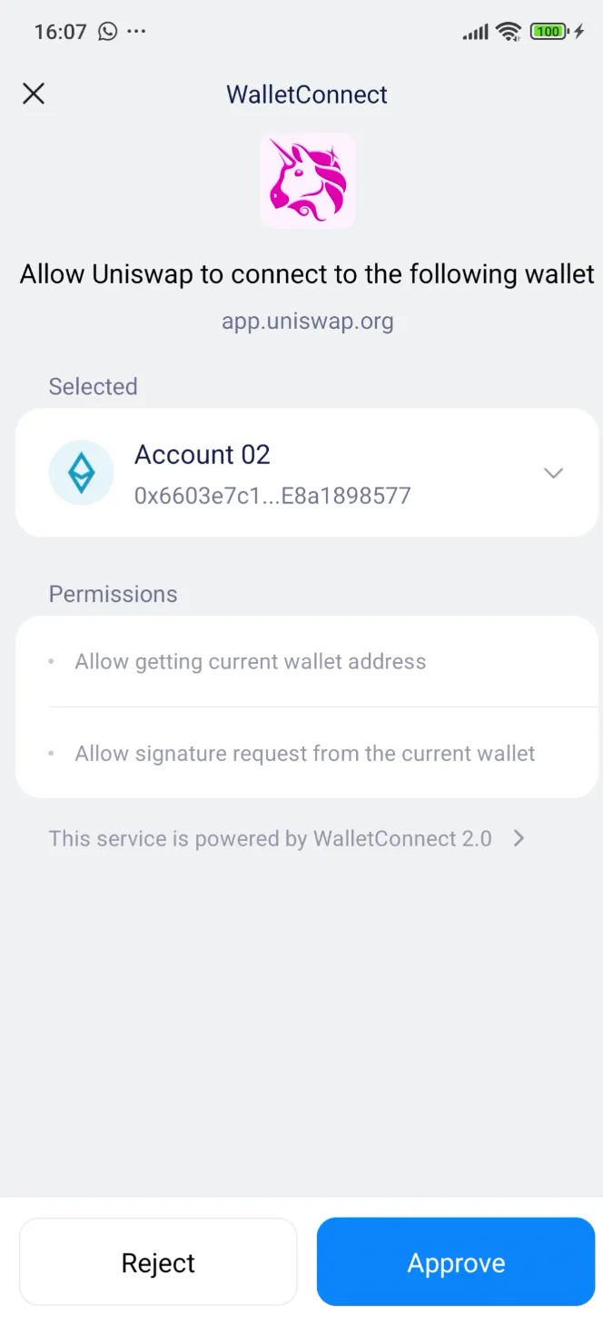Viewport: 603px width, 1344px height.
Task: Click the battery indicator showing 100
Action: point(546,31)
